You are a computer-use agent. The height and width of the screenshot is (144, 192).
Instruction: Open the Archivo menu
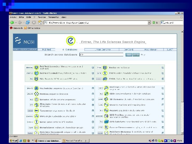tap(13, 17)
